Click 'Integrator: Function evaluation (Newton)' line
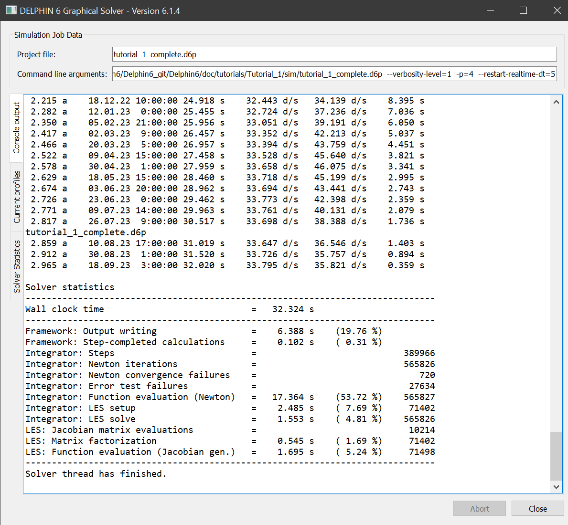Screen dimensions: 568x525 click(230, 397)
